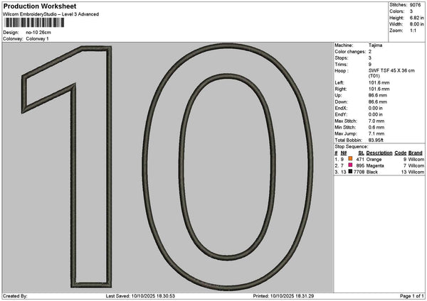Image resolution: width=427 pixels, height=301 pixels.
Task: Click the 'Colorway 1' value
Action: pos(37,39)
